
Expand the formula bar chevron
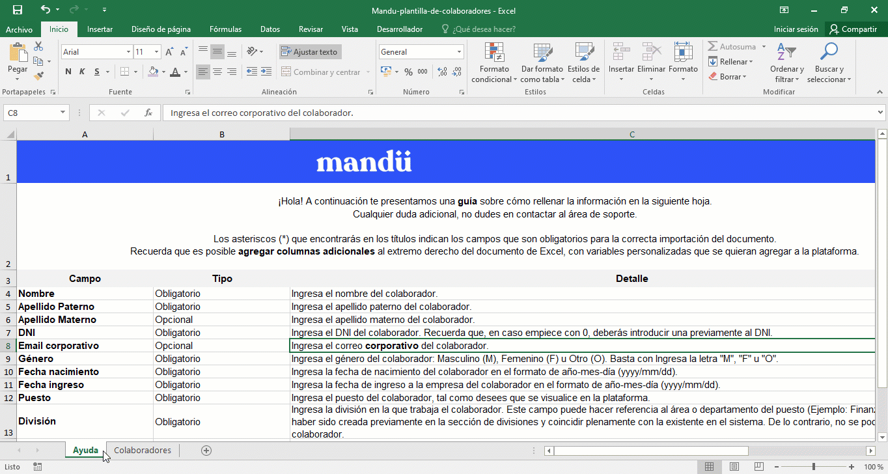tap(881, 113)
